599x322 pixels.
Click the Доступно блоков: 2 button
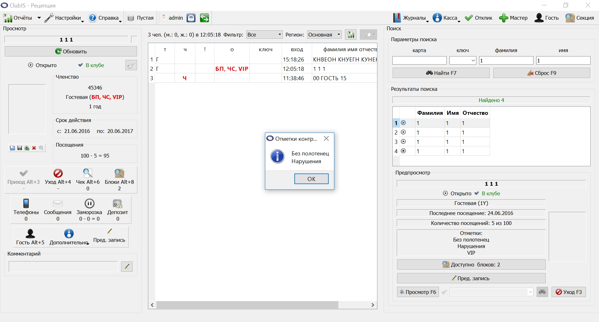[x=471, y=265]
